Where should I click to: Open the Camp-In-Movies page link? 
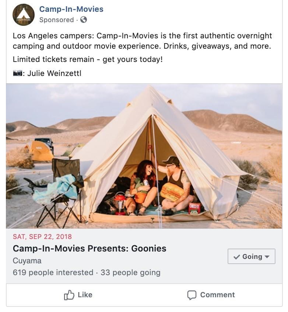pyautogui.click(x=70, y=9)
